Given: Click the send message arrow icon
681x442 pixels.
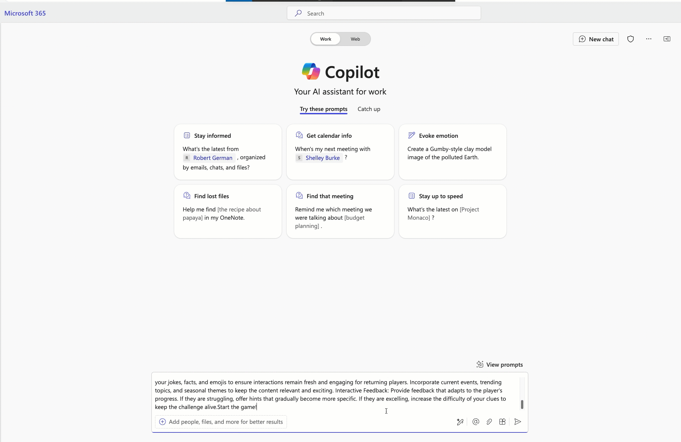Looking at the screenshot, I should click(518, 422).
